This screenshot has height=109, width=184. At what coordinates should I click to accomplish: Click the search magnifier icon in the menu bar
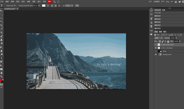point(54,2)
